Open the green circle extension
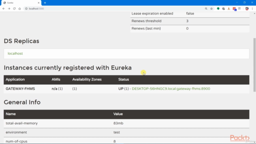This screenshot has height=144, width=256. point(218,9)
